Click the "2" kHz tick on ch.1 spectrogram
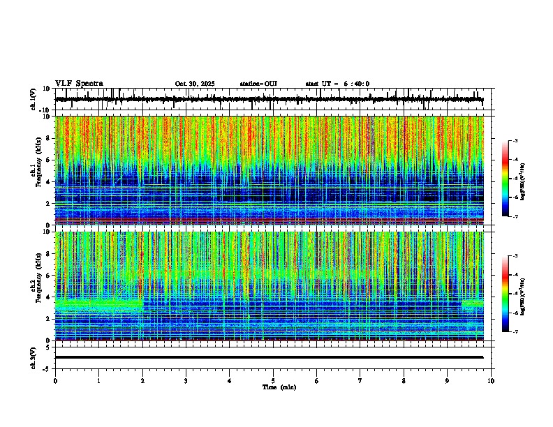The height and width of the screenshot is (427, 553). (48, 203)
